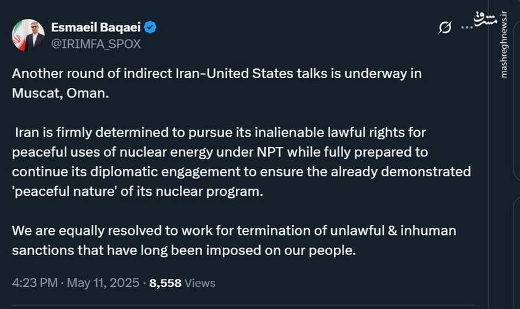Open the three-dot more options menu
This screenshot has width=520, height=309.
tap(467, 27)
